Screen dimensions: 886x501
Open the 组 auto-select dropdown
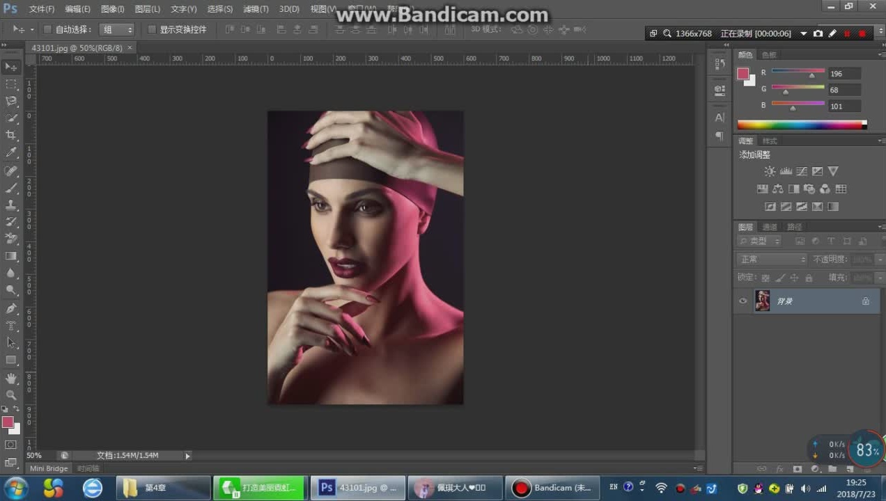pos(116,29)
